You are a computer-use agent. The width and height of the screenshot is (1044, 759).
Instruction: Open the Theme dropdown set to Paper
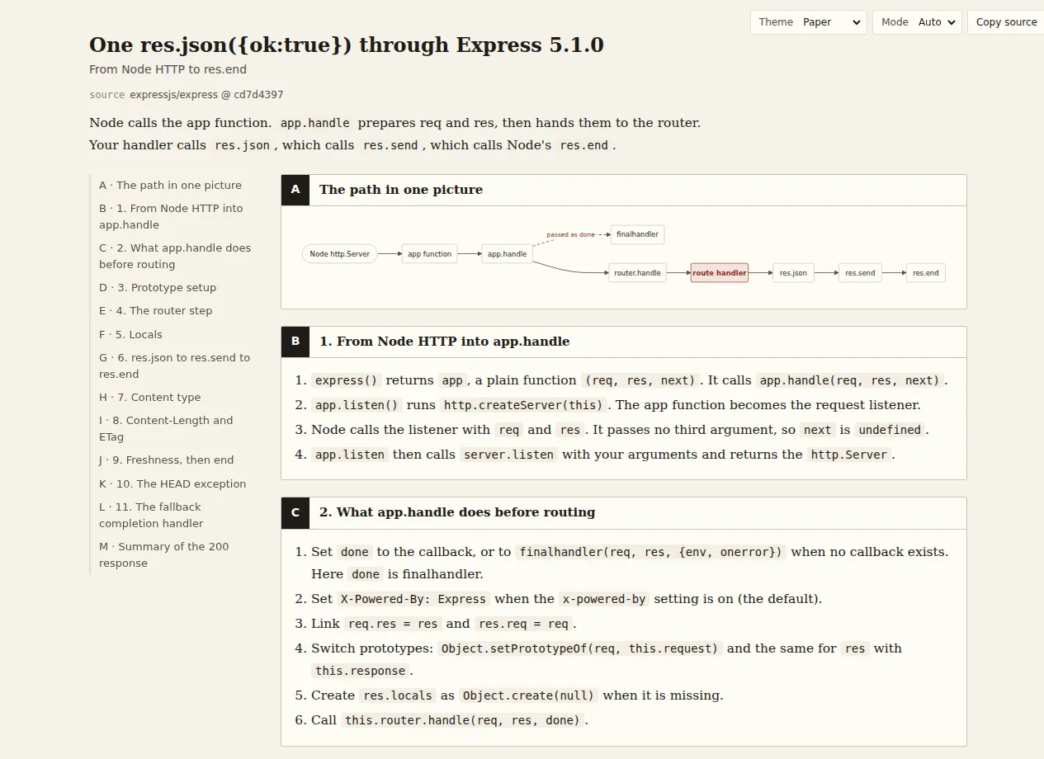click(x=808, y=22)
